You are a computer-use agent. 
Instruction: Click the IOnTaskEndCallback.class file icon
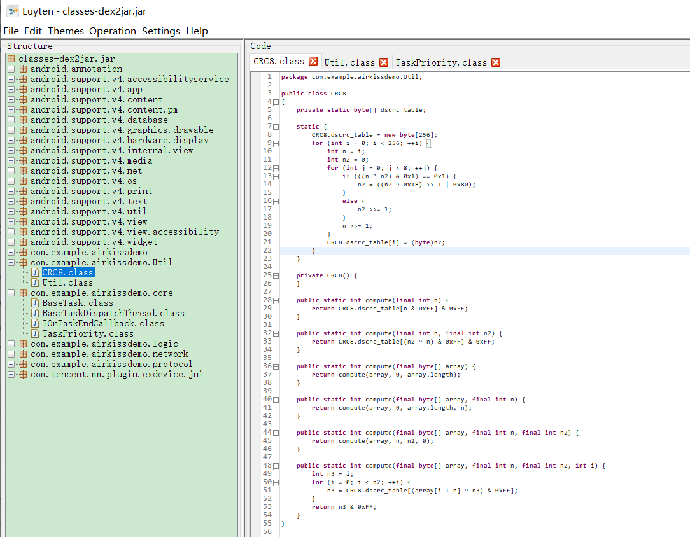point(35,323)
